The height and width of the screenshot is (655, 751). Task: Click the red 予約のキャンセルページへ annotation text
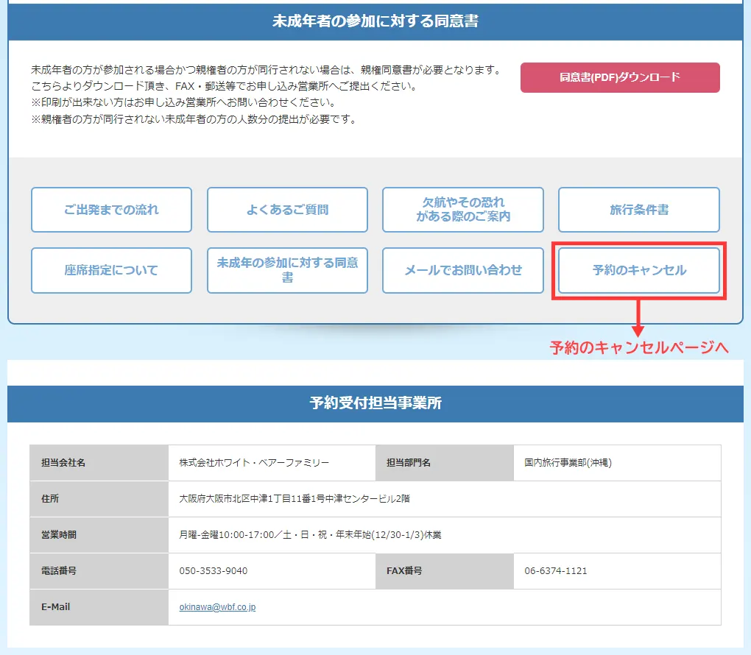(639, 347)
